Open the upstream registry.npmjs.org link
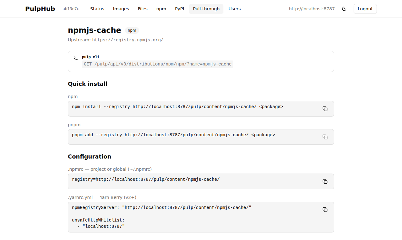The image size is (402, 240). (x=128, y=40)
